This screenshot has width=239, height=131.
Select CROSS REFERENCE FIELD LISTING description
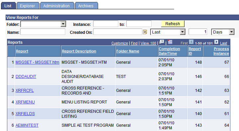click(88, 114)
